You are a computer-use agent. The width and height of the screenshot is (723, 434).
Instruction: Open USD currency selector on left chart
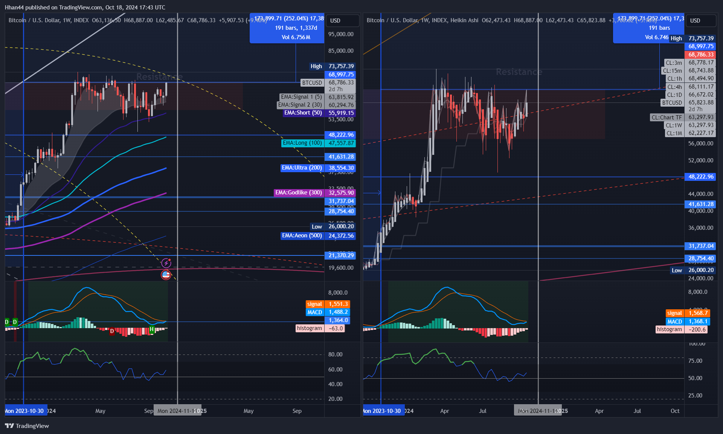[342, 20]
